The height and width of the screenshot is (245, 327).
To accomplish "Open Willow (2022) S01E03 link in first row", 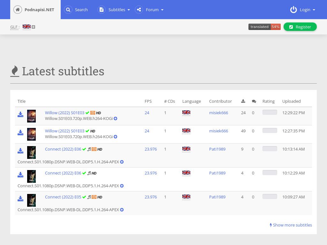I will point(65,113).
